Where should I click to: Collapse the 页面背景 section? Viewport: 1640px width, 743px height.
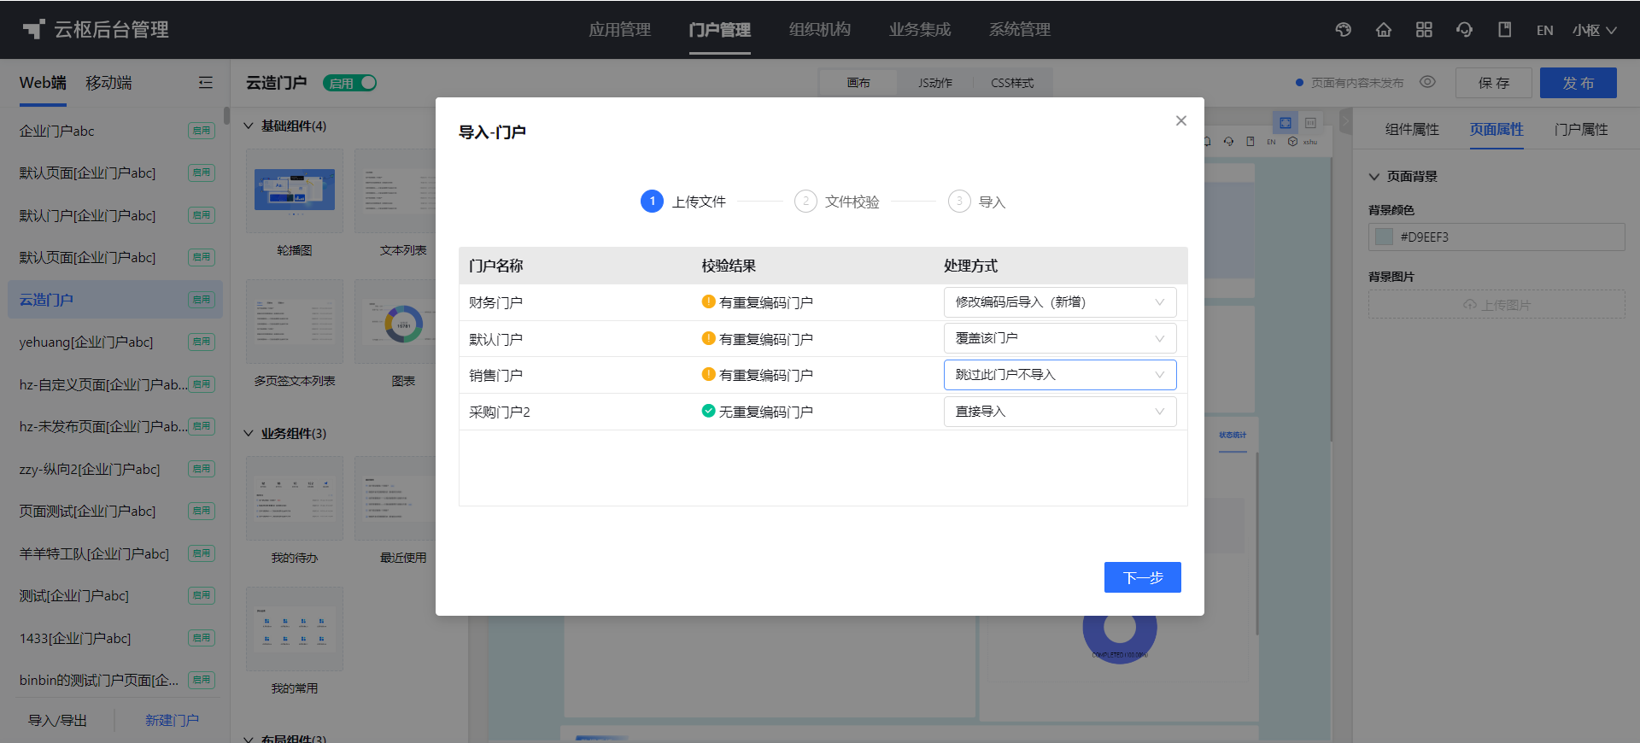[1374, 177]
